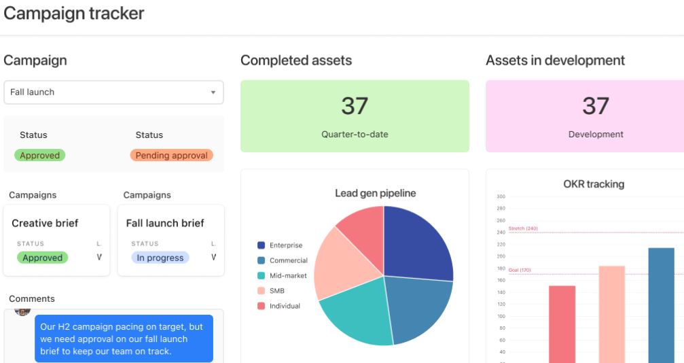The width and height of the screenshot is (684, 363).
Task: Click Campaigns label above Fall launch brief card
Action: point(147,195)
